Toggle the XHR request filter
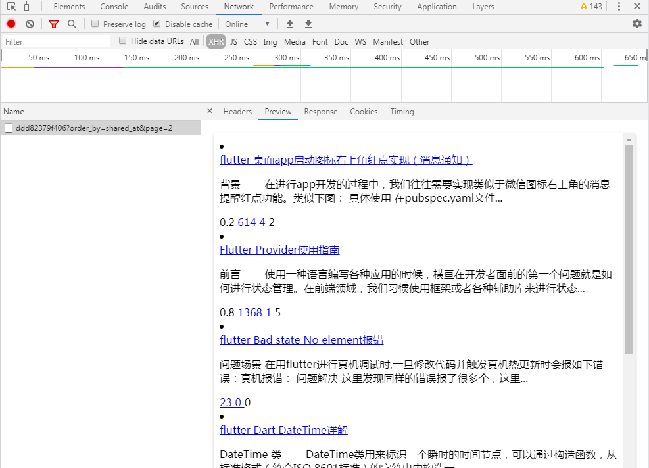The height and width of the screenshot is (468, 649). pyautogui.click(x=216, y=42)
